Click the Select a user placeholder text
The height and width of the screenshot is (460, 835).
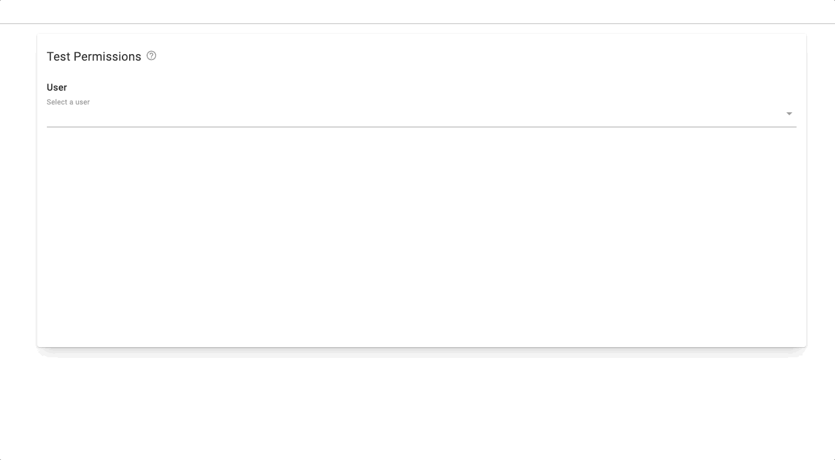[68, 102]
